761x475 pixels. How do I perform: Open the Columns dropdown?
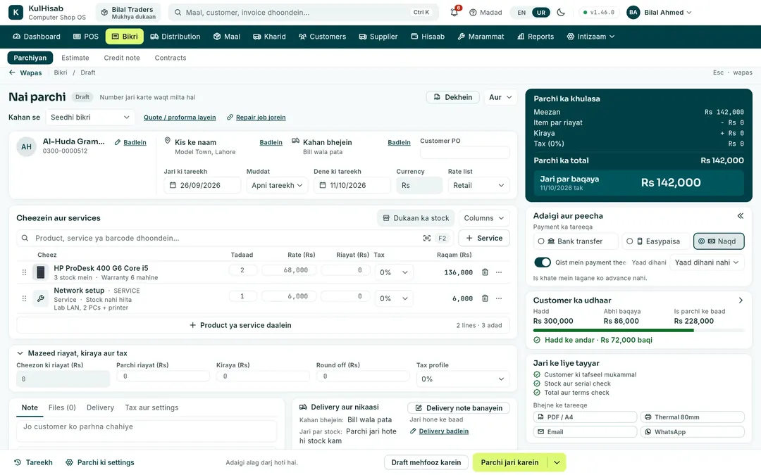[x=484, y=218]
